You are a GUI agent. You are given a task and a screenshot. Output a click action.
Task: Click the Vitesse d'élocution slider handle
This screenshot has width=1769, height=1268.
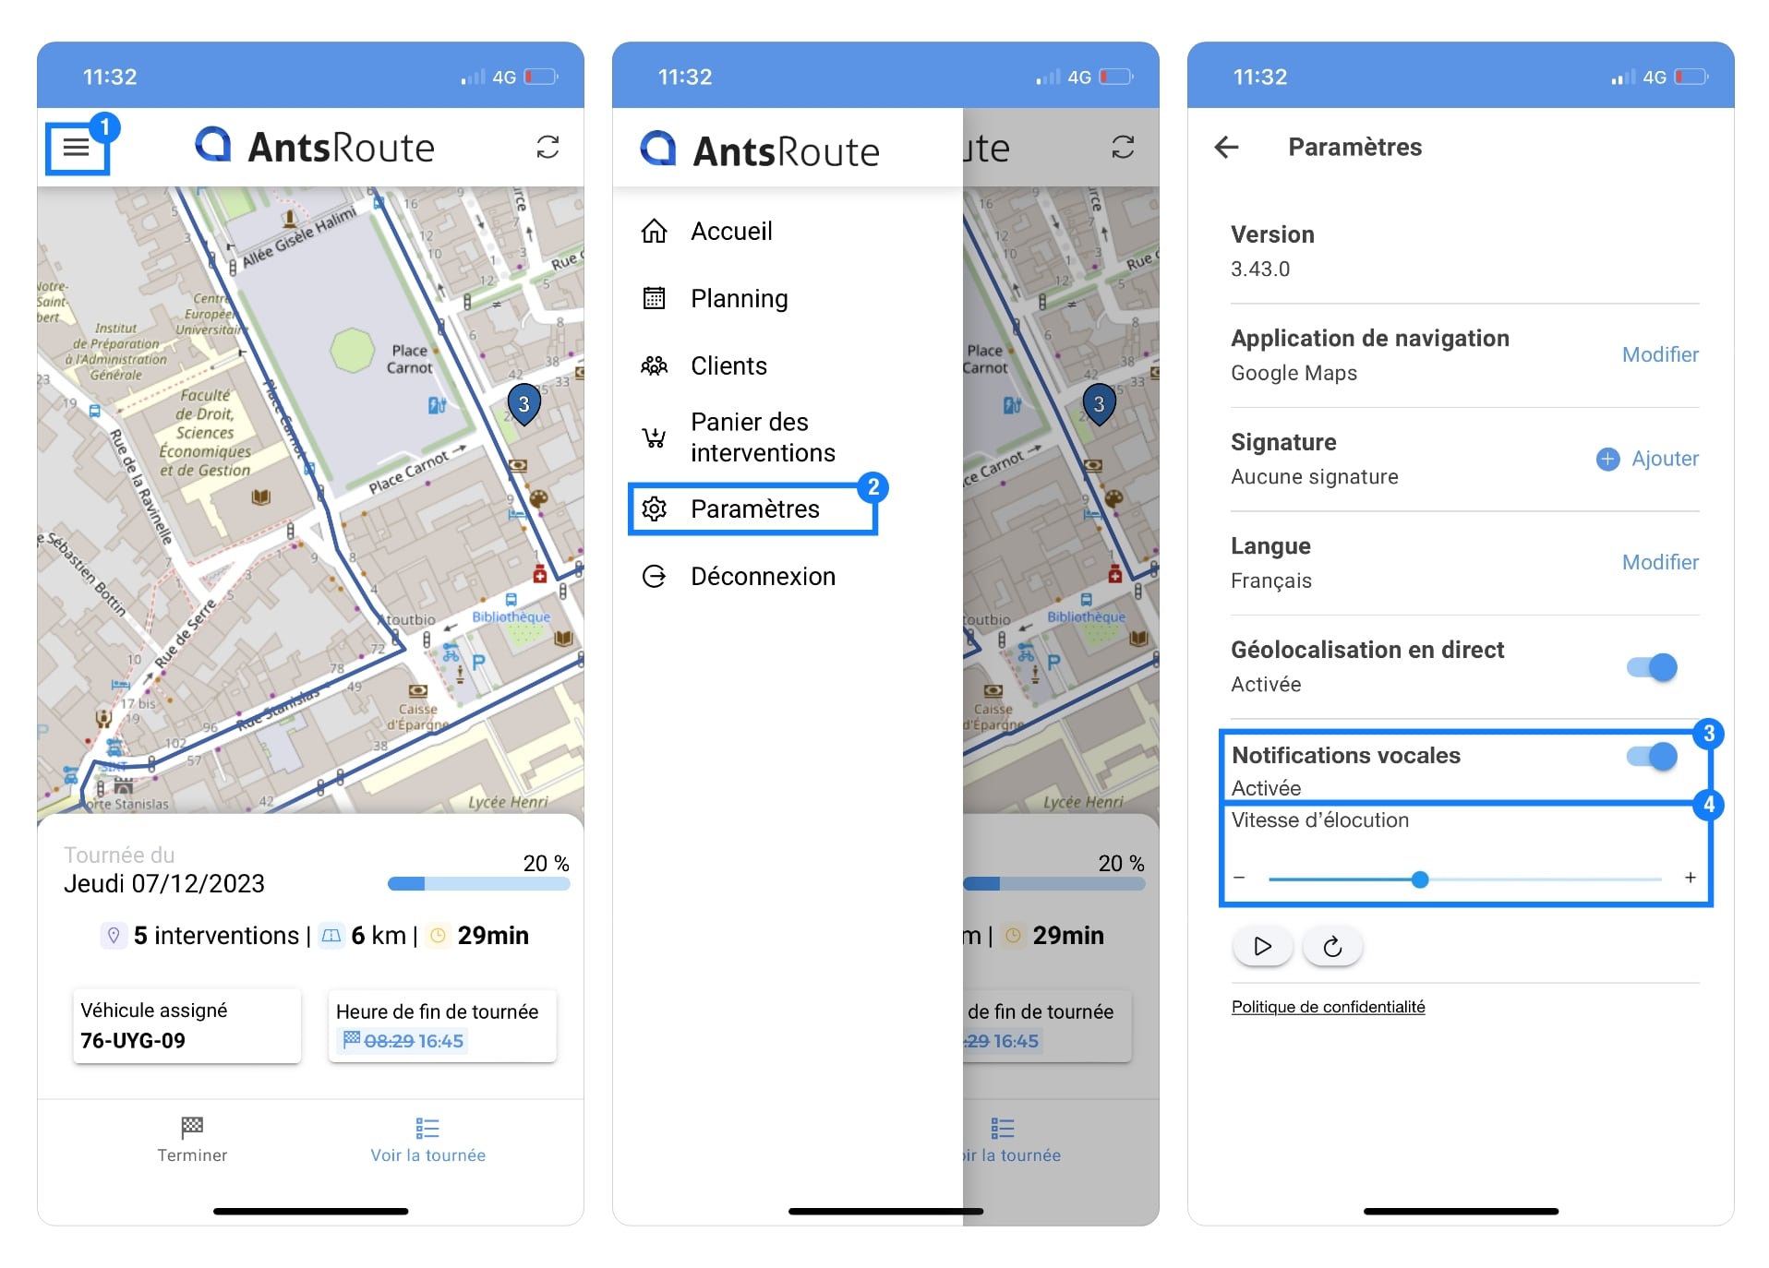click(1420, 879)
